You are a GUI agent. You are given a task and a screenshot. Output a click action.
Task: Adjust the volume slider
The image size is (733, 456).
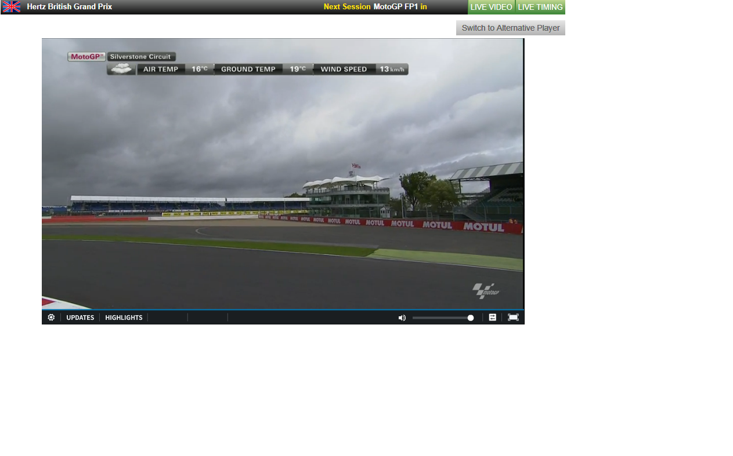tap(443, 318)
